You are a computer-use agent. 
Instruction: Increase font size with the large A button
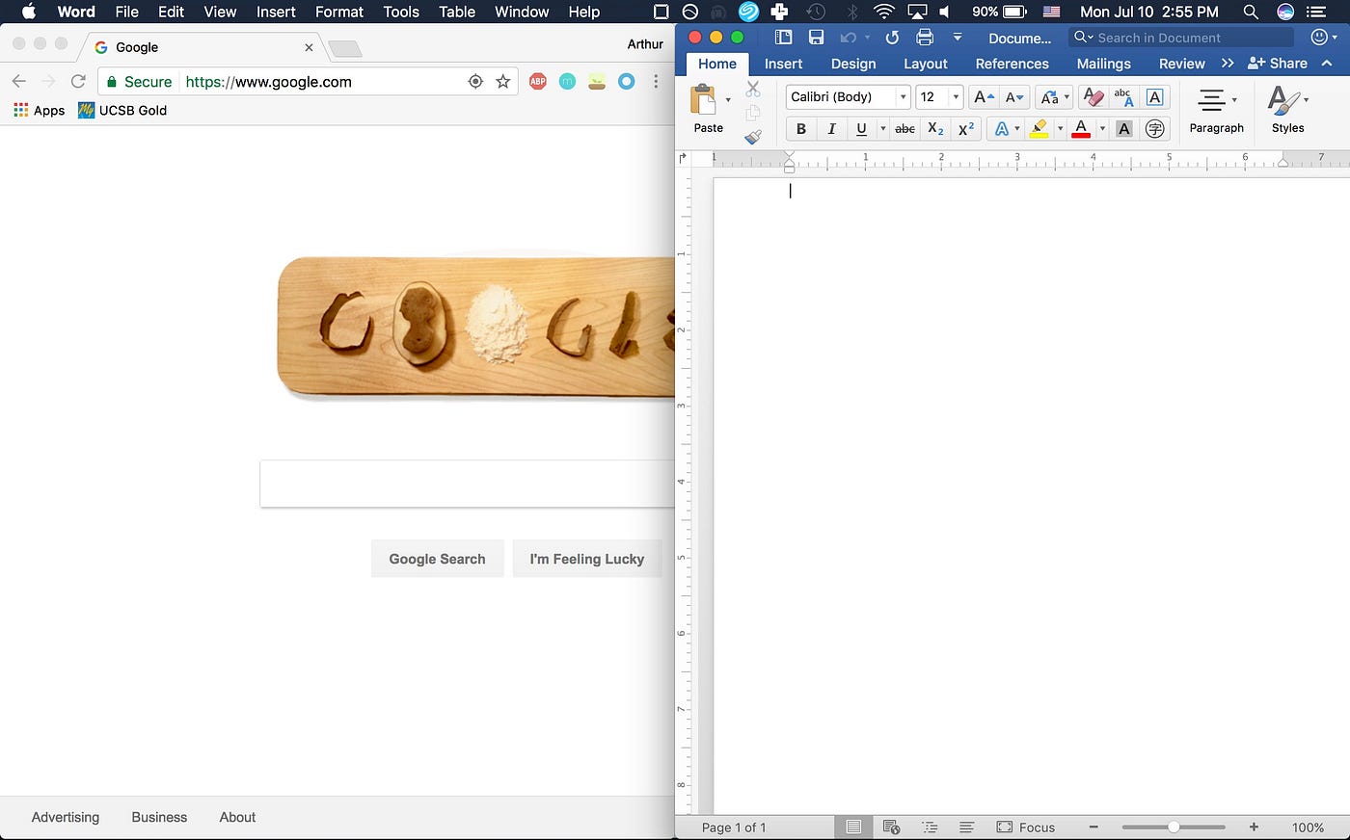(x=983, y=97)
